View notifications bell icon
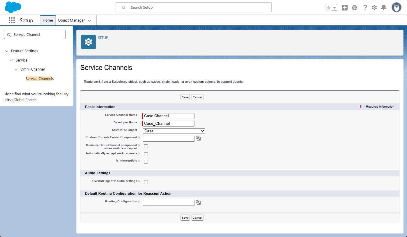407x237 pixels. pos(384,8)
